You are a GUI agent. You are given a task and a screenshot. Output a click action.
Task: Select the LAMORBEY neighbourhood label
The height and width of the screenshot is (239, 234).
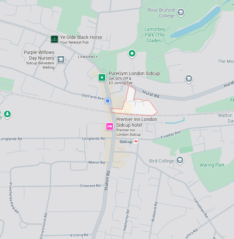click(x=88, y=57)
